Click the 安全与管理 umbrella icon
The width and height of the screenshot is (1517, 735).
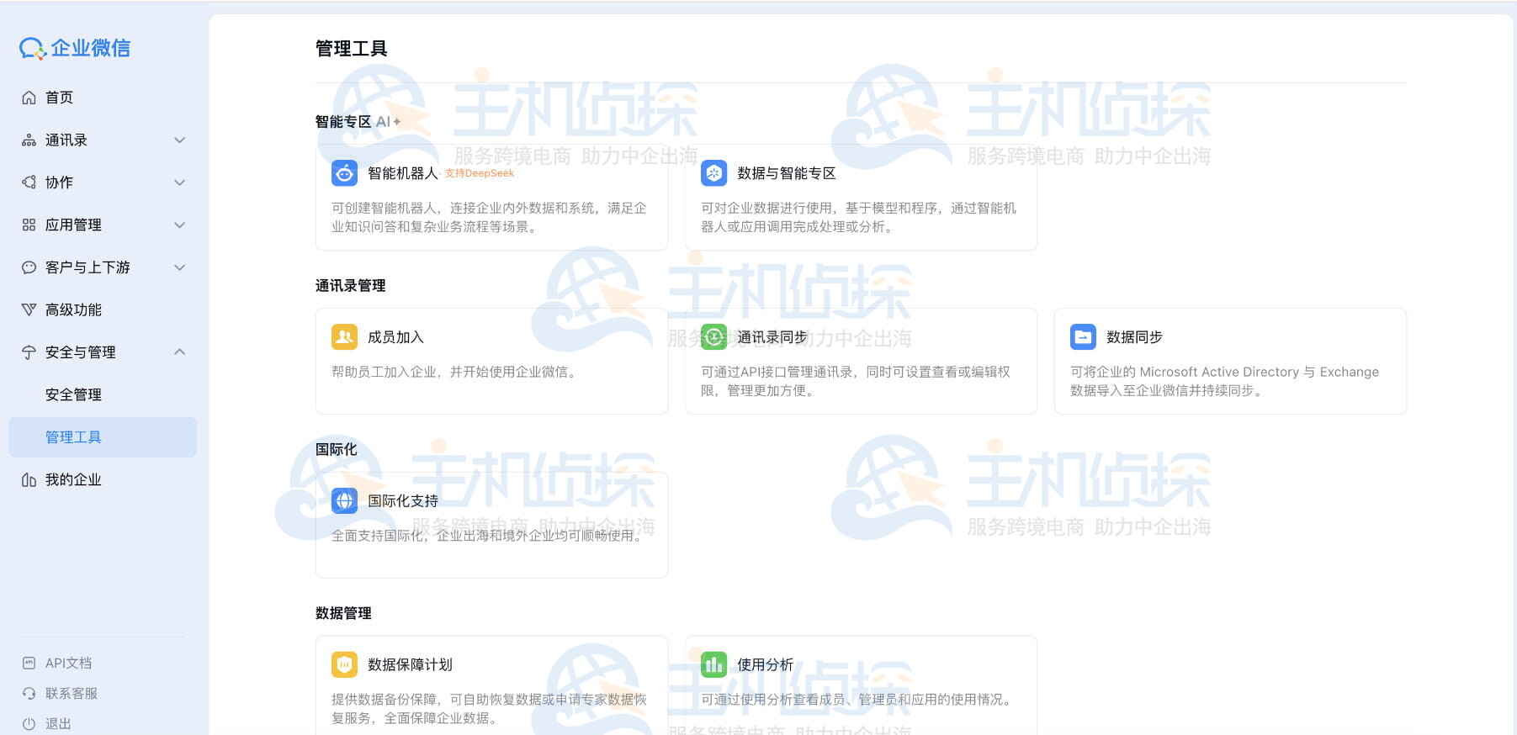(x=29, y=352)
